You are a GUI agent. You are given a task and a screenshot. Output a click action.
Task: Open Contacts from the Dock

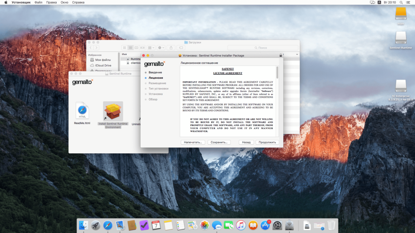132,225
